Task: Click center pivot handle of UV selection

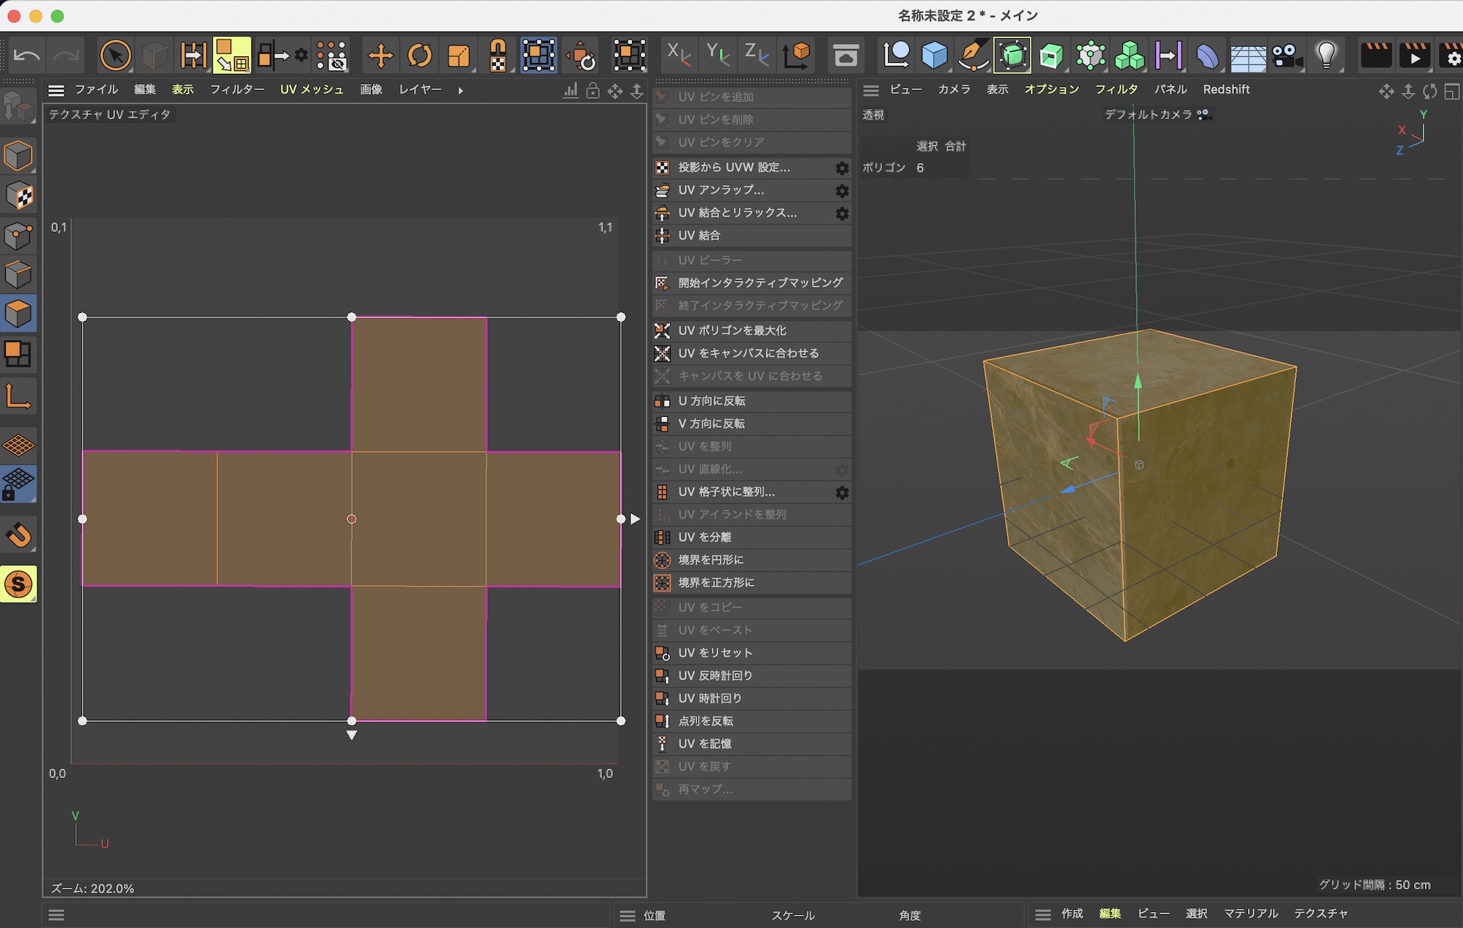Action: tap(352, 519)
